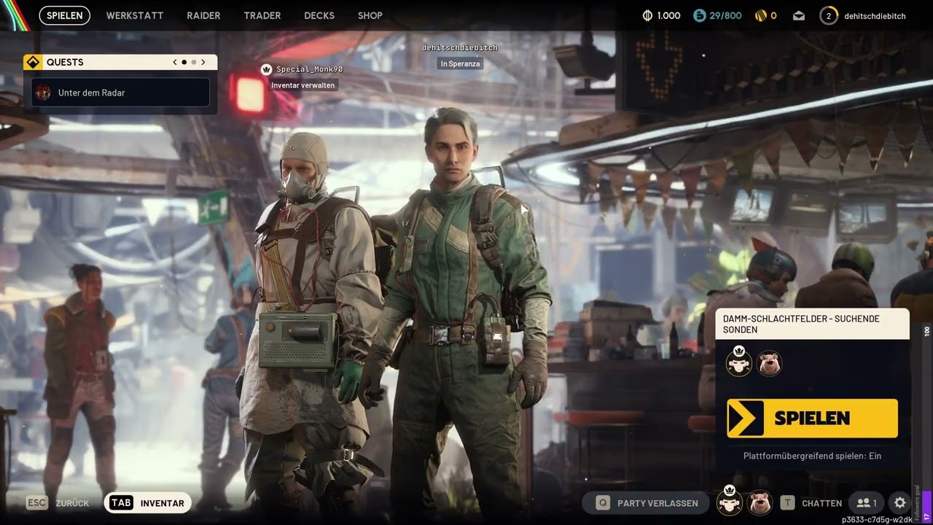Viewport: 933px width, 525px height.
Task: Open the RAIDER tab
Action: coord(203,15)
